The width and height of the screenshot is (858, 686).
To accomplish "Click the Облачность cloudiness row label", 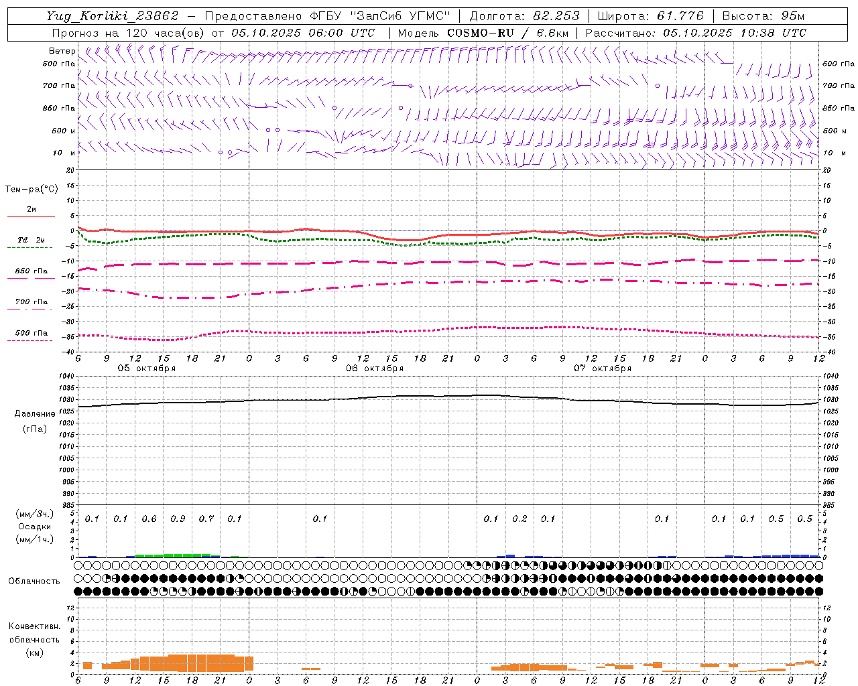I will tap(34, 581).
